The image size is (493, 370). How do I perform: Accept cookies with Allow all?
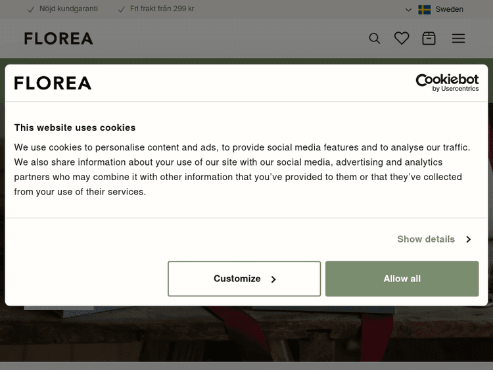pos(402,279)
